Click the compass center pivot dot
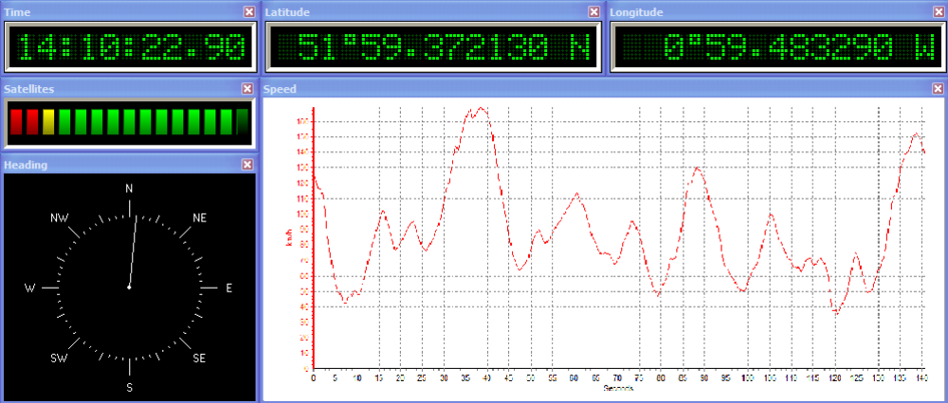 [129, 288]
